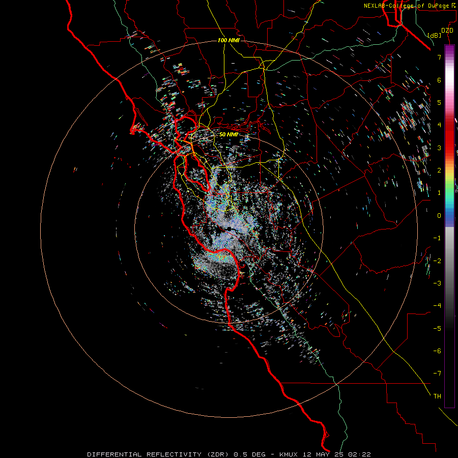Click the TH threshold label on legend
The width and height of the screenshot is (458, 458).
pos(437,396)
